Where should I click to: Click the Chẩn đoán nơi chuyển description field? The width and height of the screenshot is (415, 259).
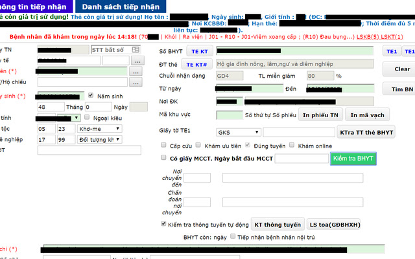point(292,202)
